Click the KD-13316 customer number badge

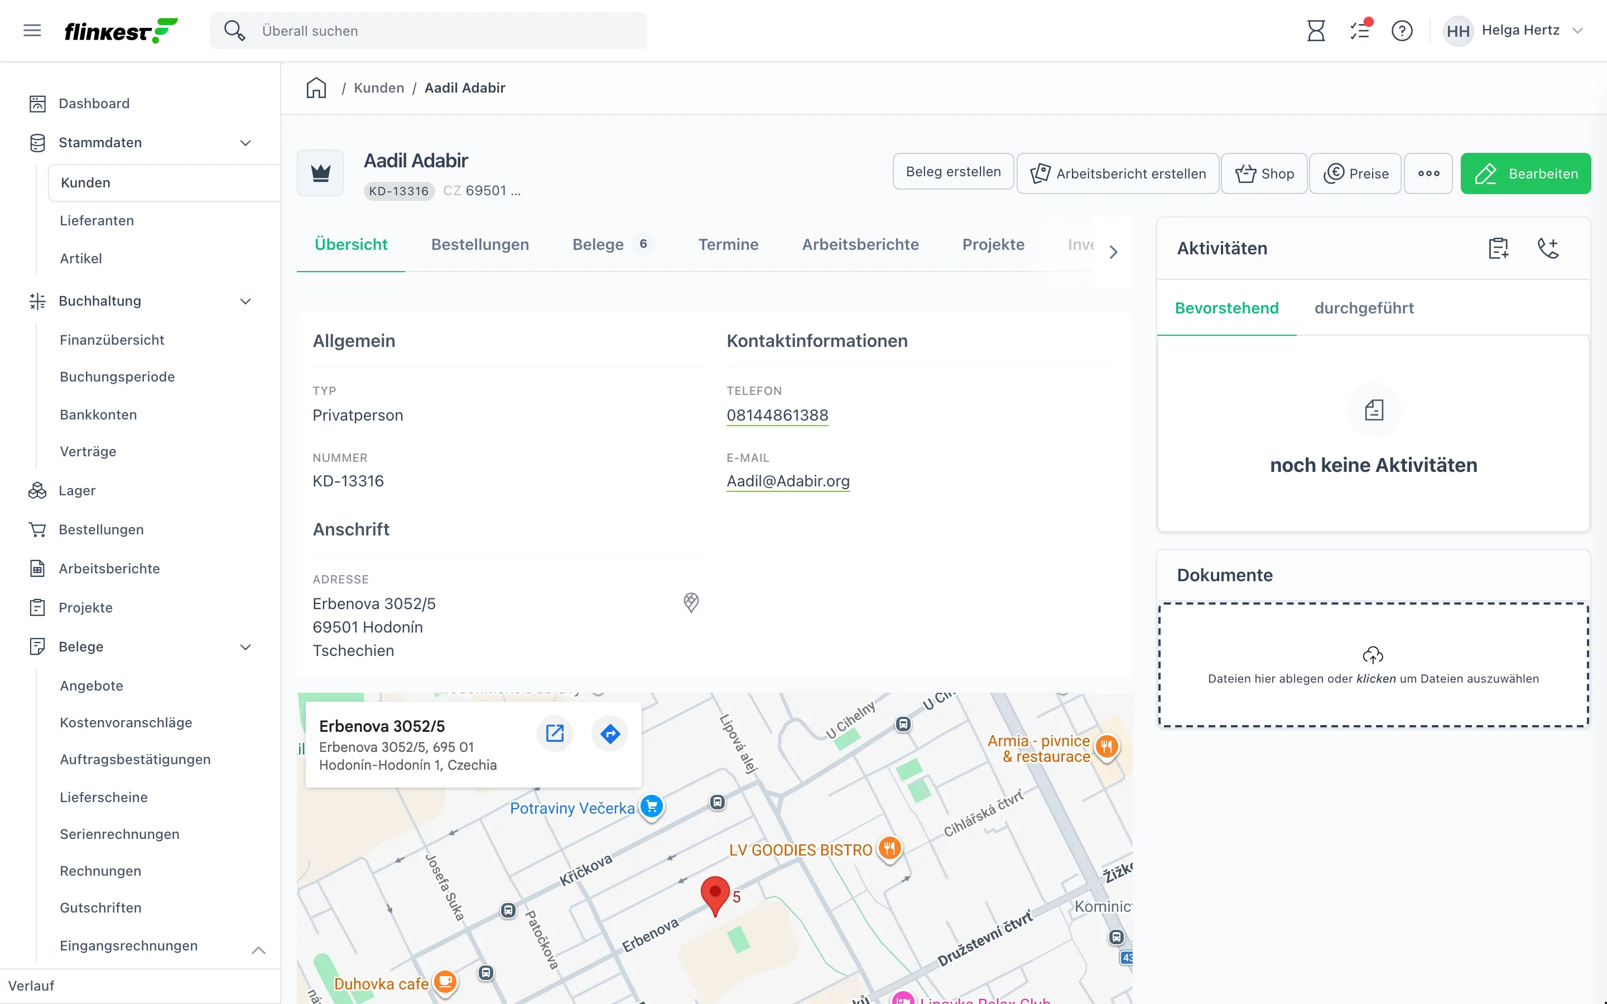pyautogui.click(x=398, y=191)
